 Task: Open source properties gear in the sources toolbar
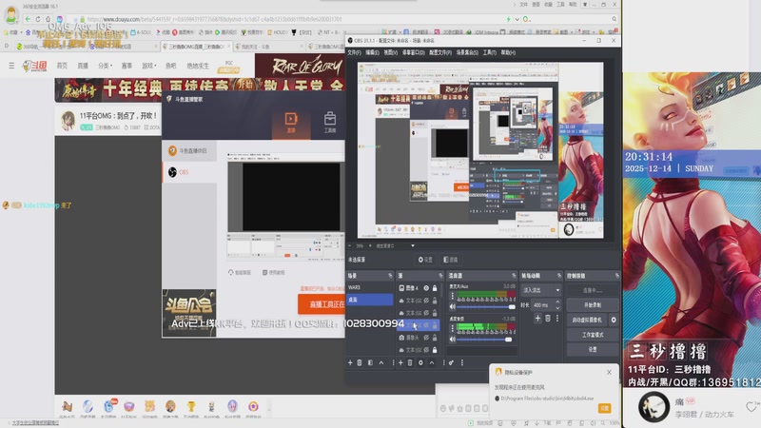(420, 362)
